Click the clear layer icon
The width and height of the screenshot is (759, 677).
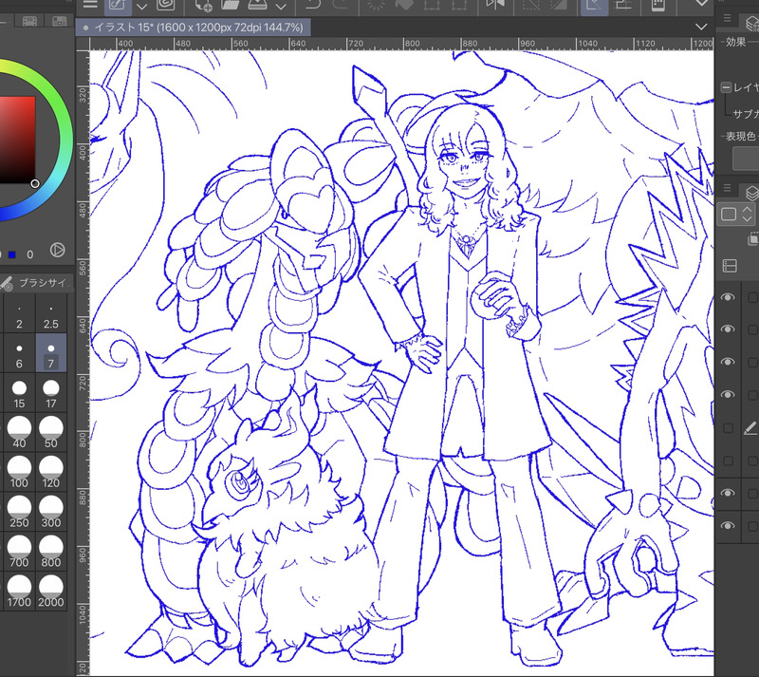[377, 5]
